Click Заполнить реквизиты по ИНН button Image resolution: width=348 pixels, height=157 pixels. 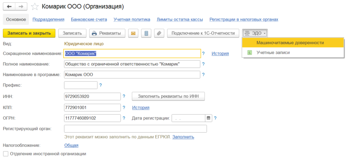coord(168,96)
